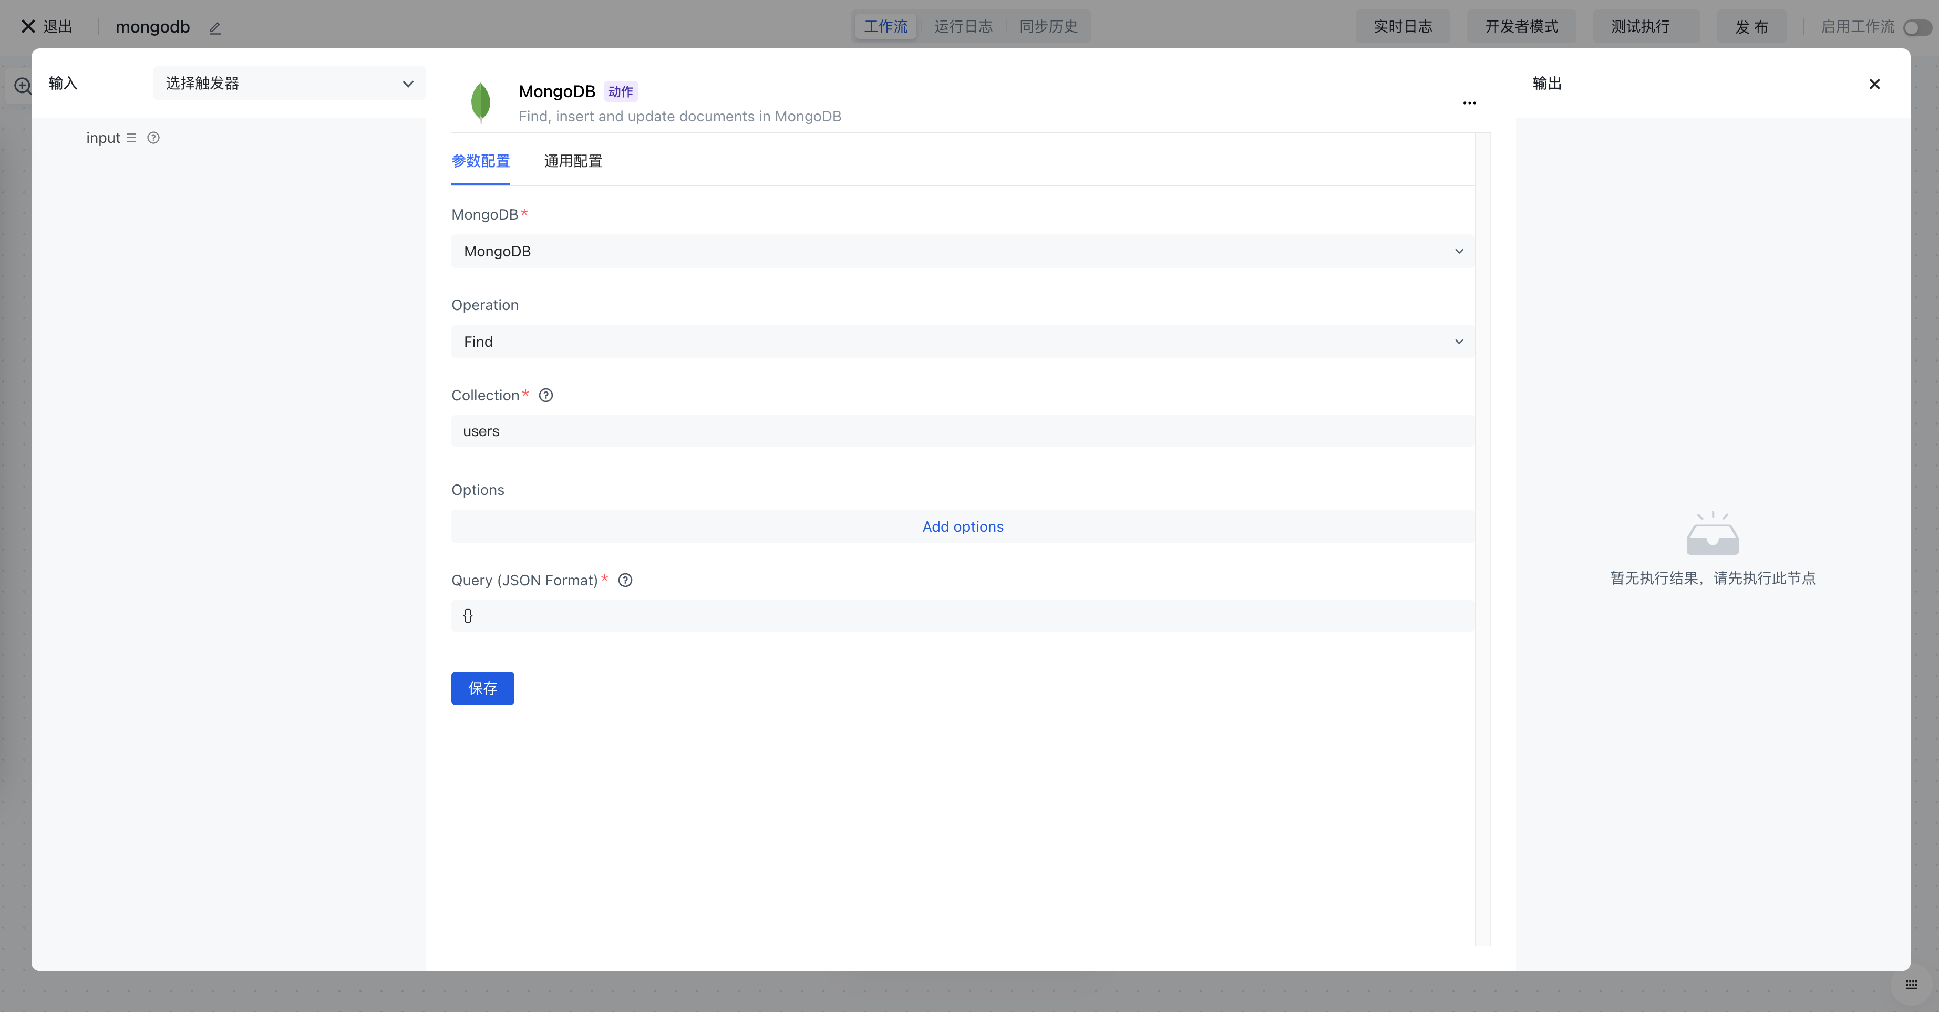
Task: Open the three-dots menu for MongoDB node
Action: (1469, 103)
